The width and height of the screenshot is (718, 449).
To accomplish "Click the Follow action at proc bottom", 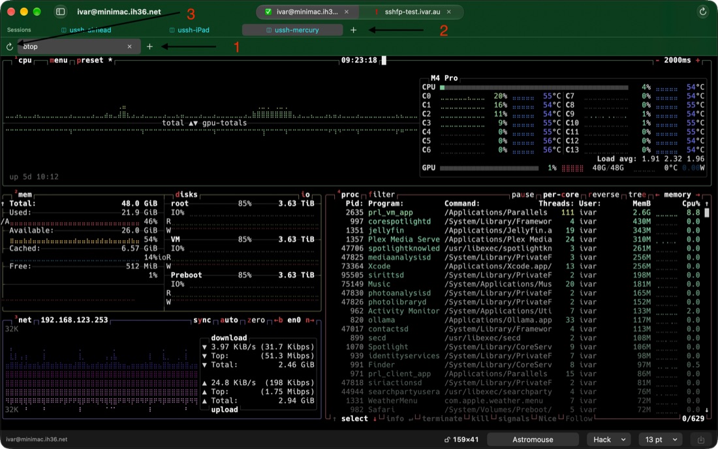I will 579,419.
